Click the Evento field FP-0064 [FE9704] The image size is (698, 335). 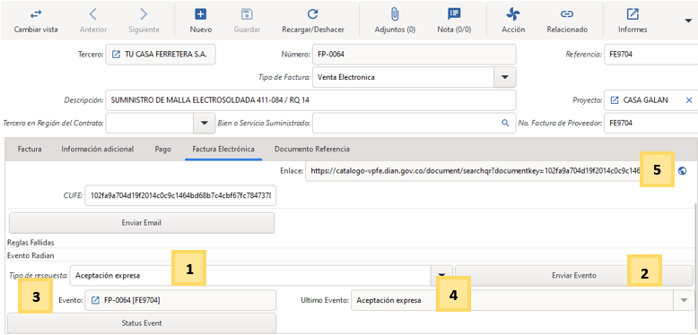180,300
